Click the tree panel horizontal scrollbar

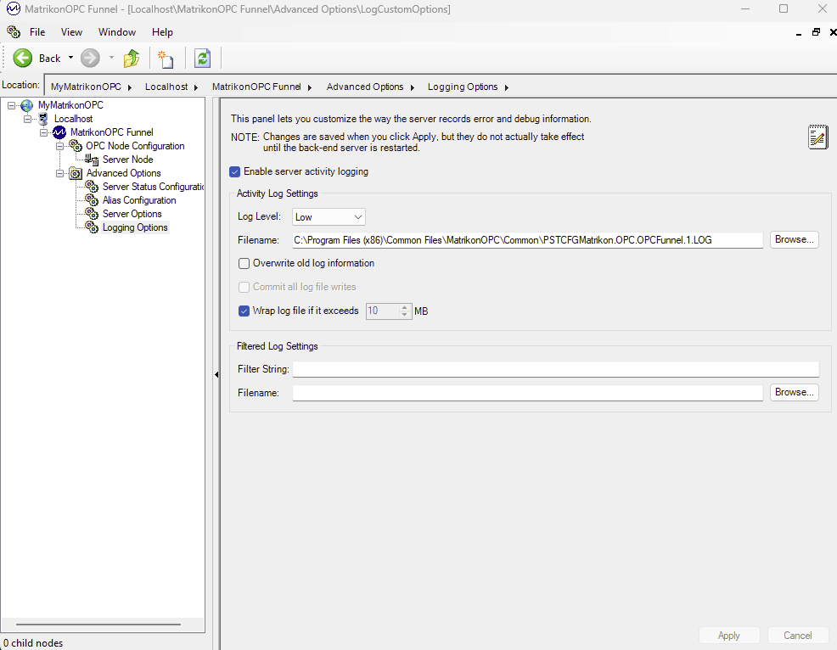98,624
